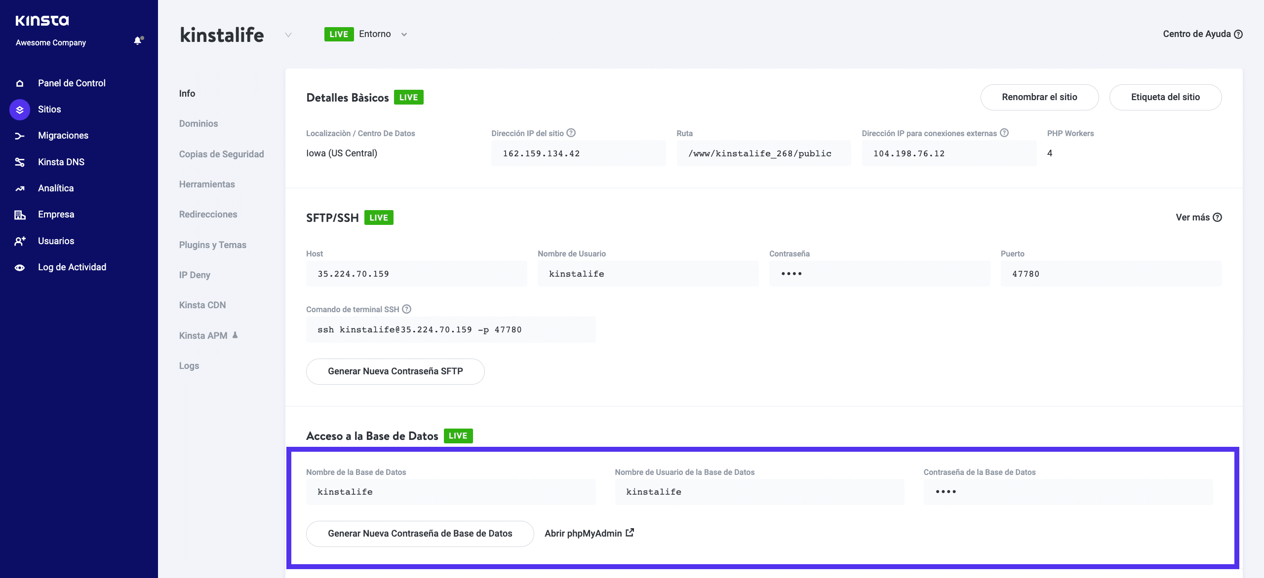Open the Dominios tab
The width and height of the screenshot is (1264, 578).
click(x=198, y=124)
